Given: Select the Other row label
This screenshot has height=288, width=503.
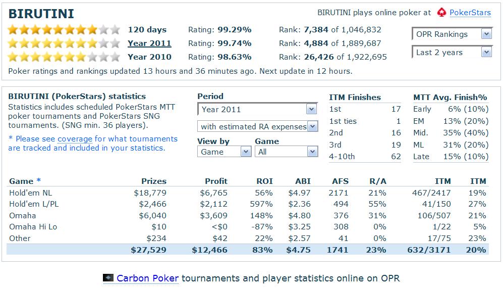Looking at the screenshot, I should tap(20, 238).
